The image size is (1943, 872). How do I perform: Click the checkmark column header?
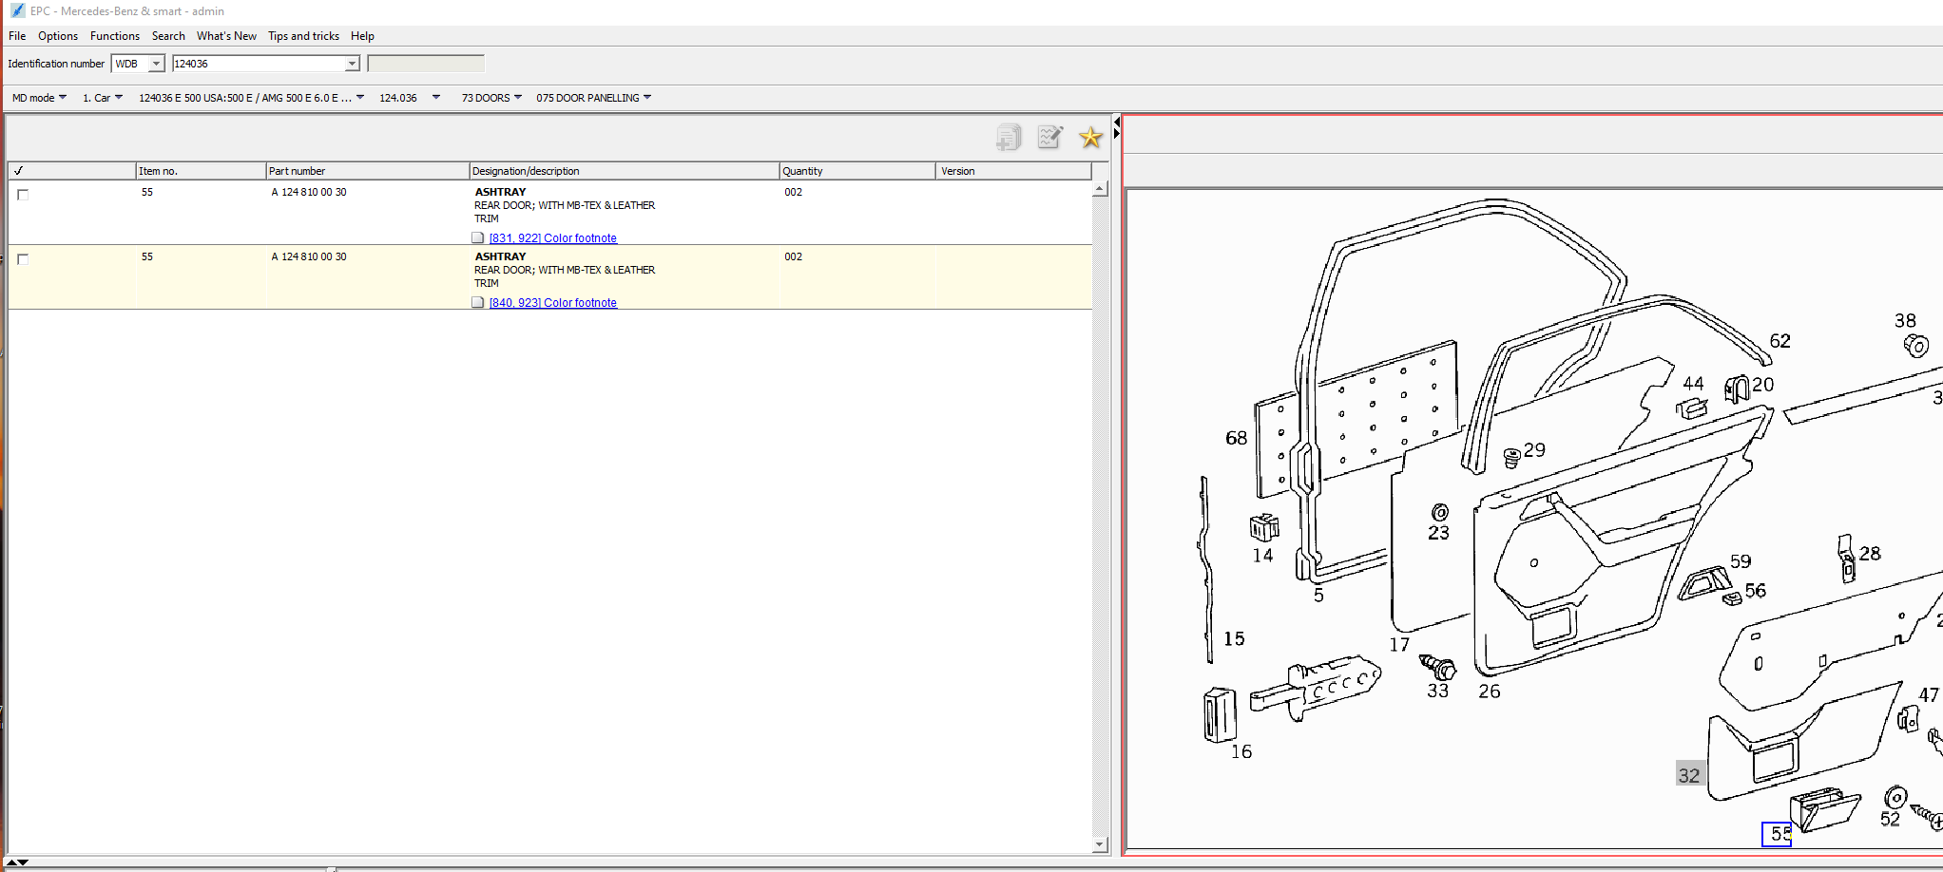(72, 171)
